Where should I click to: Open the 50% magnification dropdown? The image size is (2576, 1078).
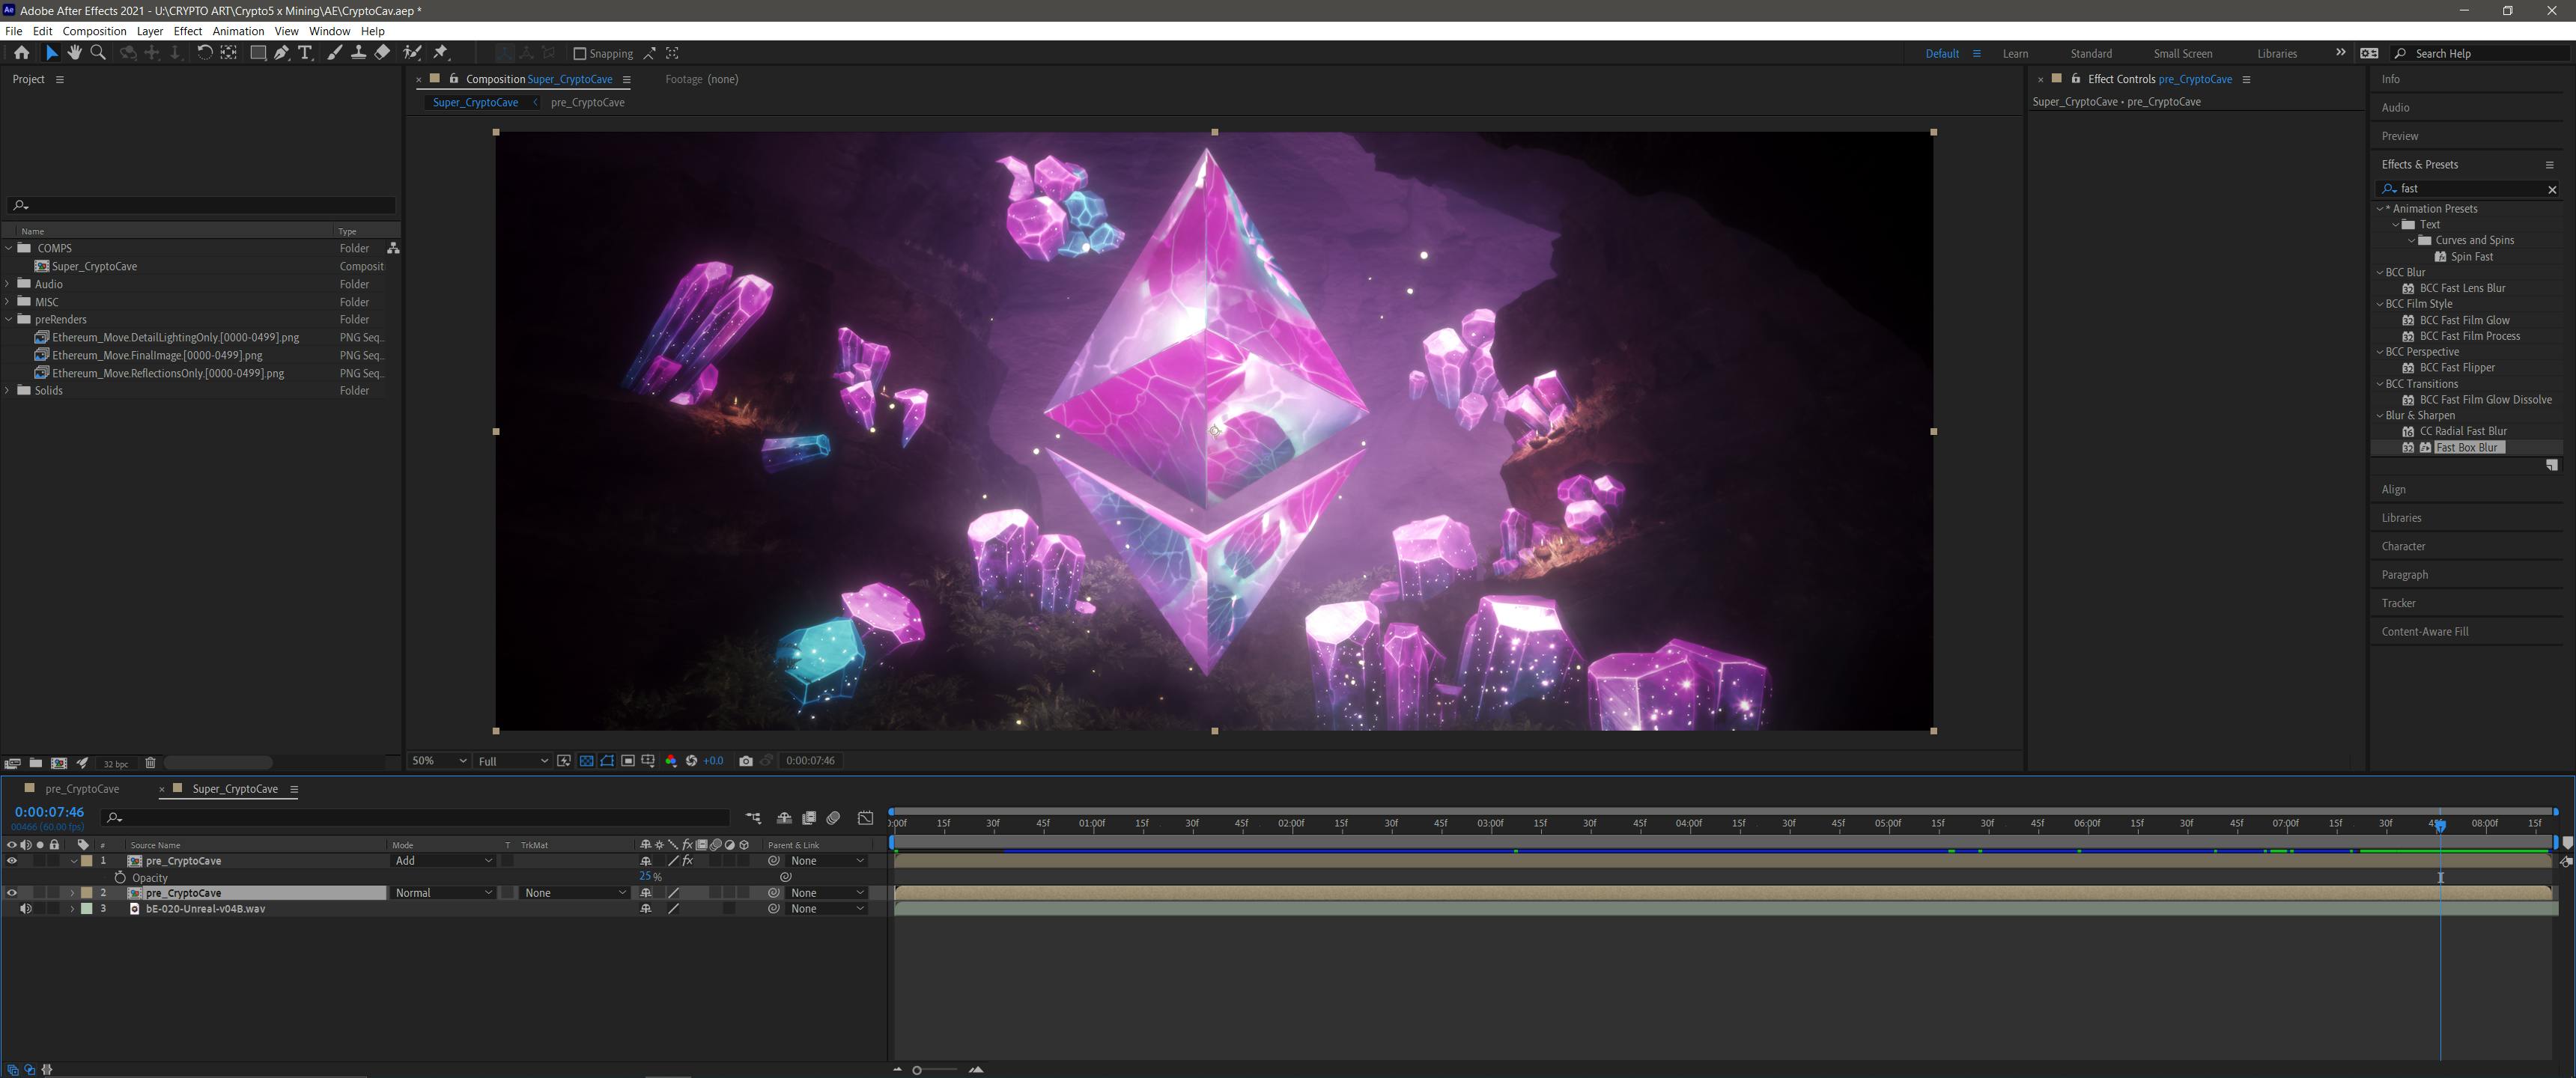click(x=439, y=761)
